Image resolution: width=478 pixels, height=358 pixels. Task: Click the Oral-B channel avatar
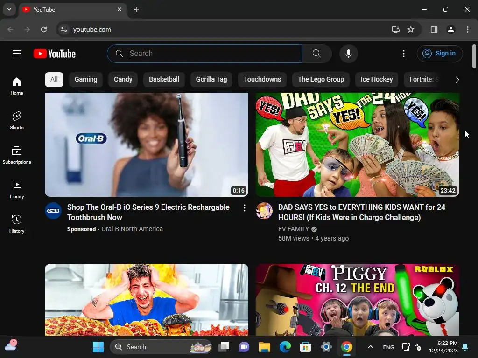point(53,211)
